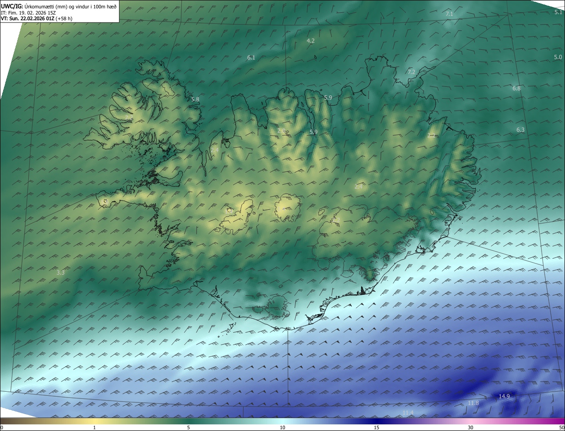Click the 6.3 value label on the map
This screenshot has width=565, height=431.
520,130
